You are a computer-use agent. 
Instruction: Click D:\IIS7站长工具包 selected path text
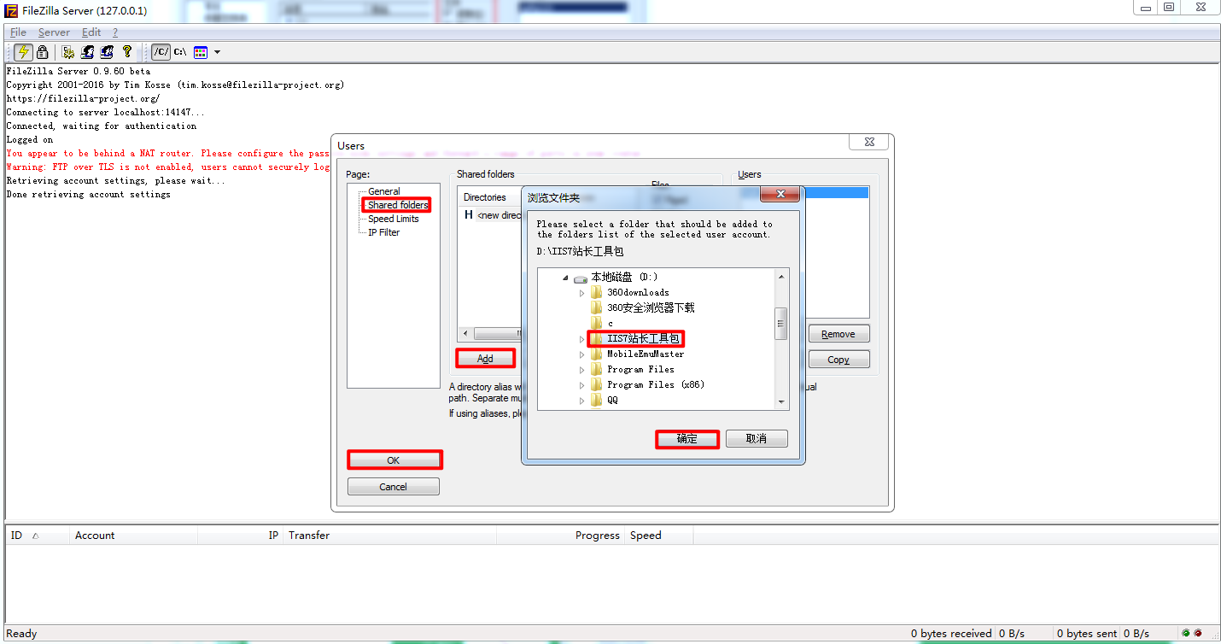pos(580,252)
